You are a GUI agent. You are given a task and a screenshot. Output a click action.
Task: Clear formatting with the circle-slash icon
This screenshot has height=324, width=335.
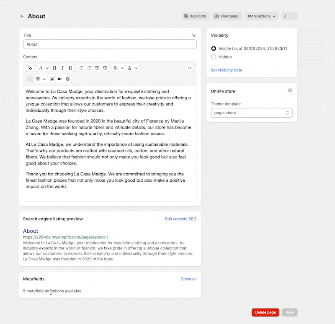click(x=68, y=79)
